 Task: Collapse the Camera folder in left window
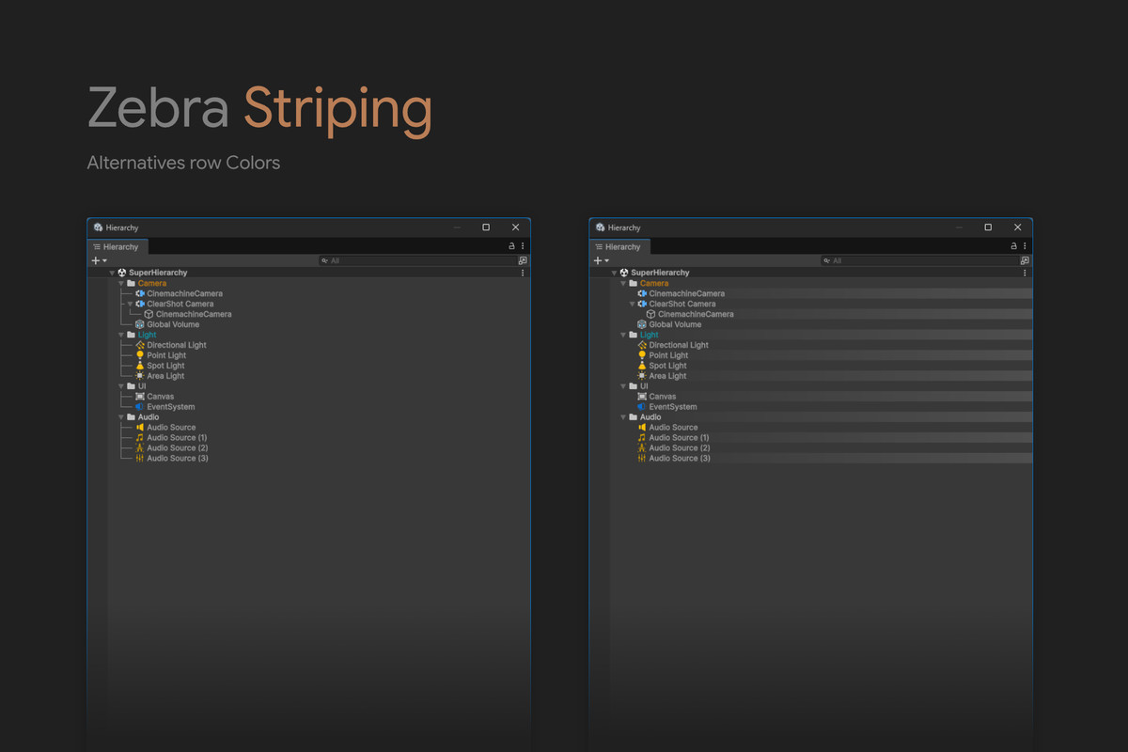tap(121, 283)
